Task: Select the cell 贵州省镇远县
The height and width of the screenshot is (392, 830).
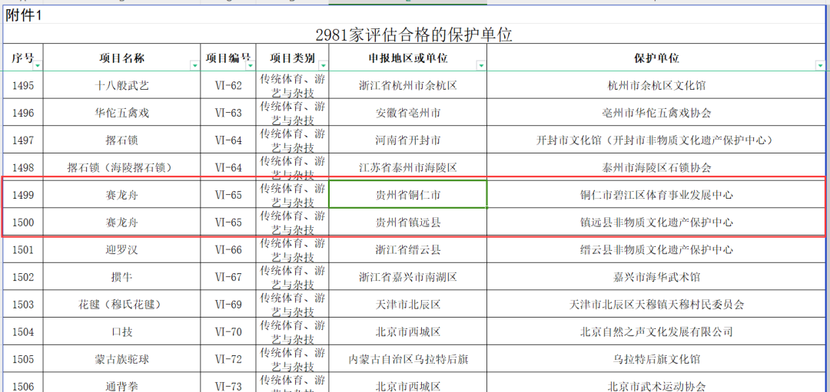Action: click(x=407, y=222)
